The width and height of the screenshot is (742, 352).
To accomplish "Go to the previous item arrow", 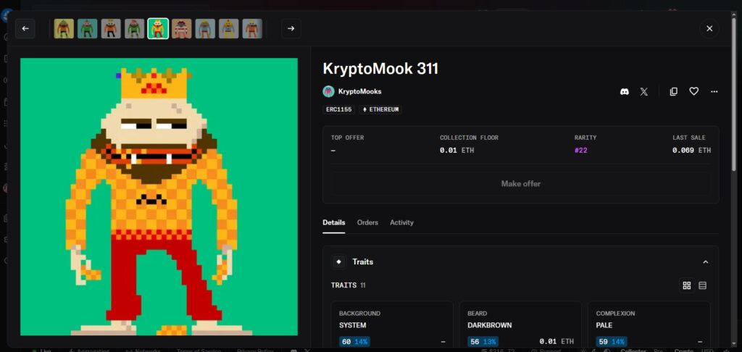I will (25, 28).
